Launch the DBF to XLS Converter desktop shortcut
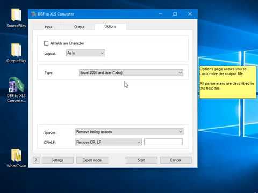 (x=16, y=90)
